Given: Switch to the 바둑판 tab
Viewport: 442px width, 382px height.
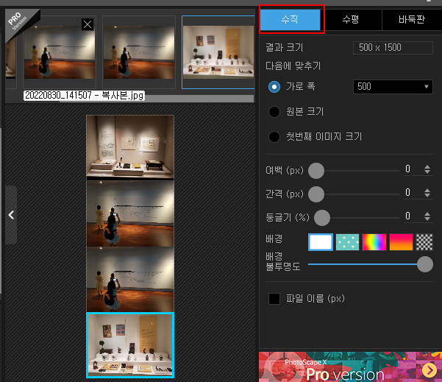Looking at the screenshot, I should (x=412, y=19).
